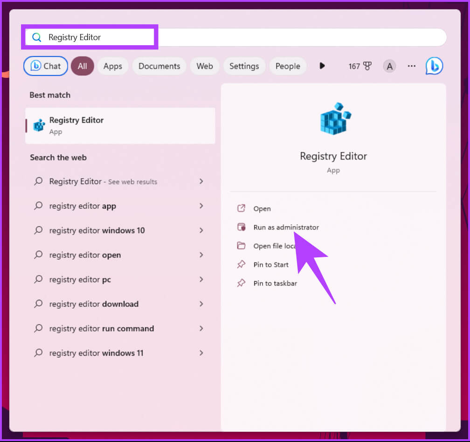Click the pin icon beside Pin to Start
The image size is (470, 442).
click(242, 264)
